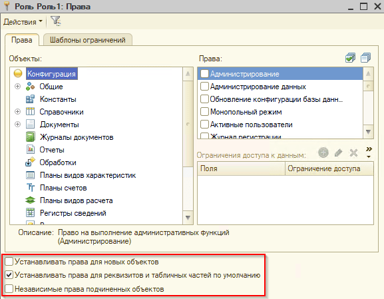Click the Журналы документов green icon

coord(30,137)
